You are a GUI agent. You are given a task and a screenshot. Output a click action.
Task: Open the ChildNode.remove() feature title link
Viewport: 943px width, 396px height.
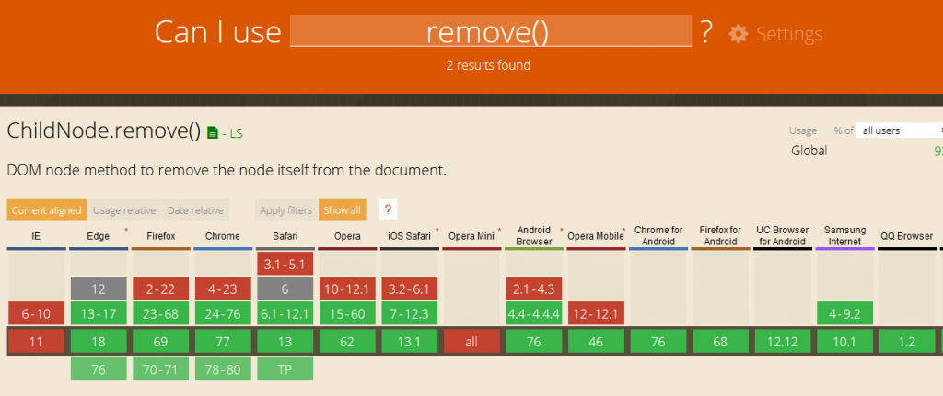point(103,130)
